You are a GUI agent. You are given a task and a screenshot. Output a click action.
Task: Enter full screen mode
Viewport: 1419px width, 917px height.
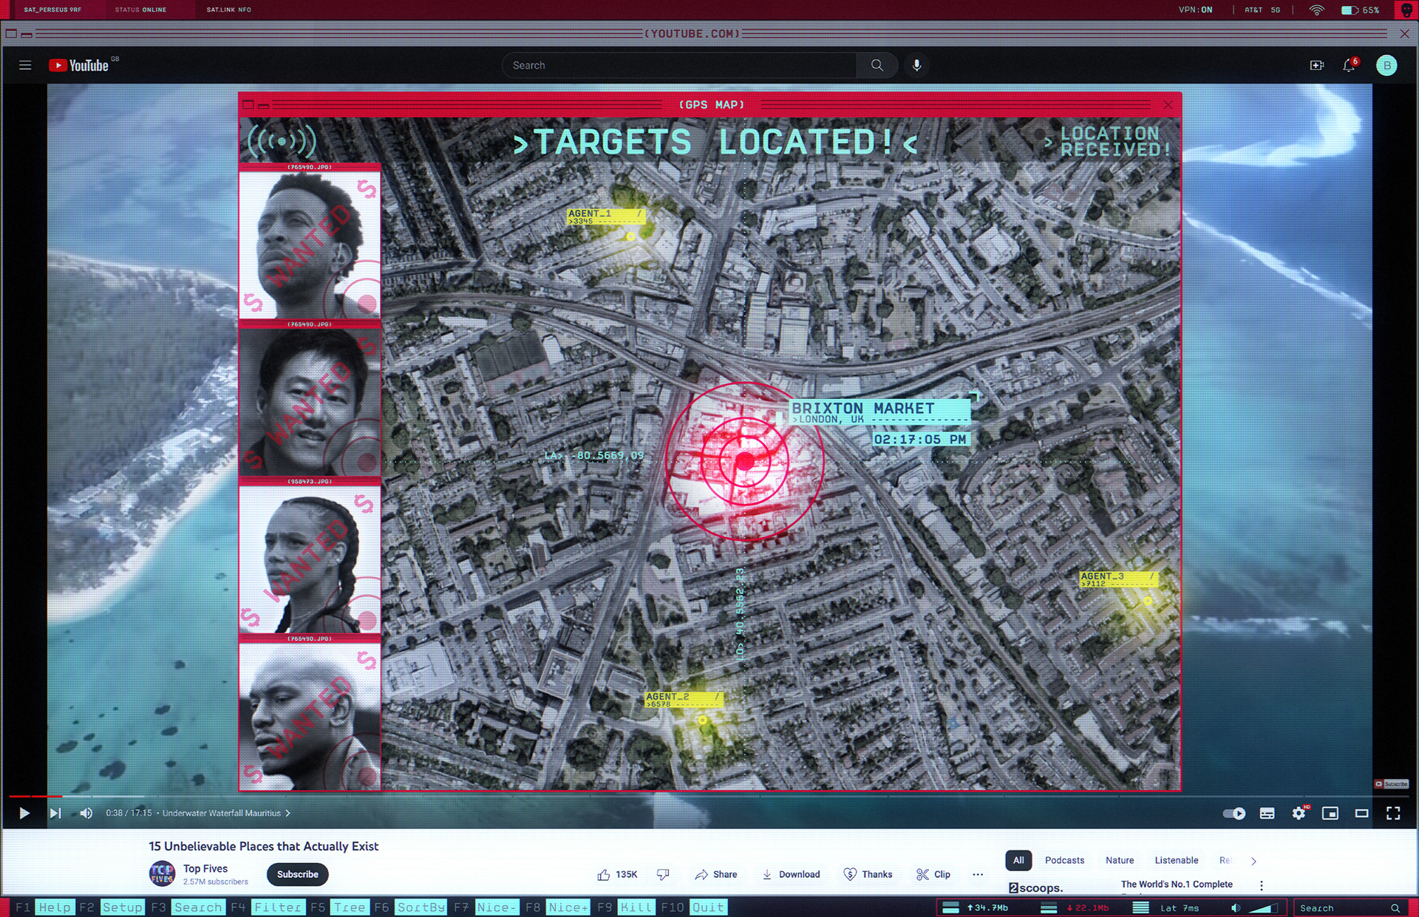pos(1393,813)
